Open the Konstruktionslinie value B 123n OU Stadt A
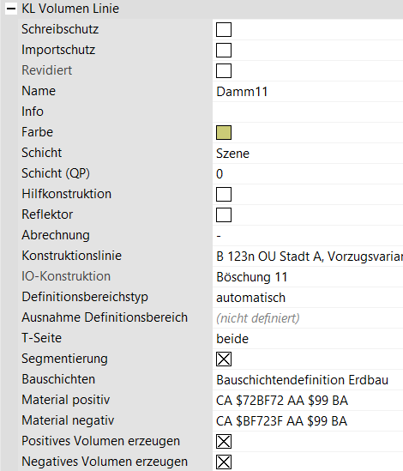The image size is (403, 471). pos(308,257)
